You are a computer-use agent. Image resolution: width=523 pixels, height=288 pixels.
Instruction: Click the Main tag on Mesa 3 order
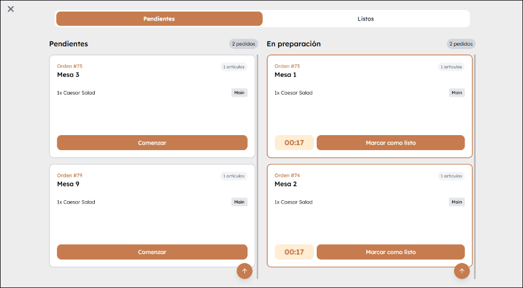240,93
